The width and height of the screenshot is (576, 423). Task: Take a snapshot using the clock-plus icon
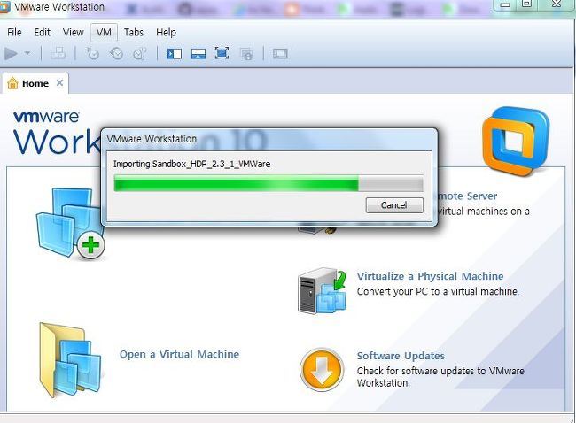(x=92, y=54)
